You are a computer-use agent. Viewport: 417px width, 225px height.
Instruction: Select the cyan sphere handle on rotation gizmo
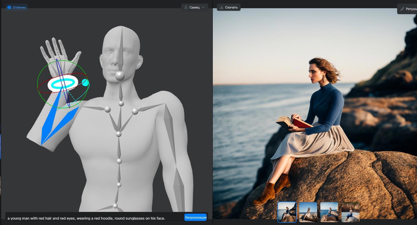[85, 83]
